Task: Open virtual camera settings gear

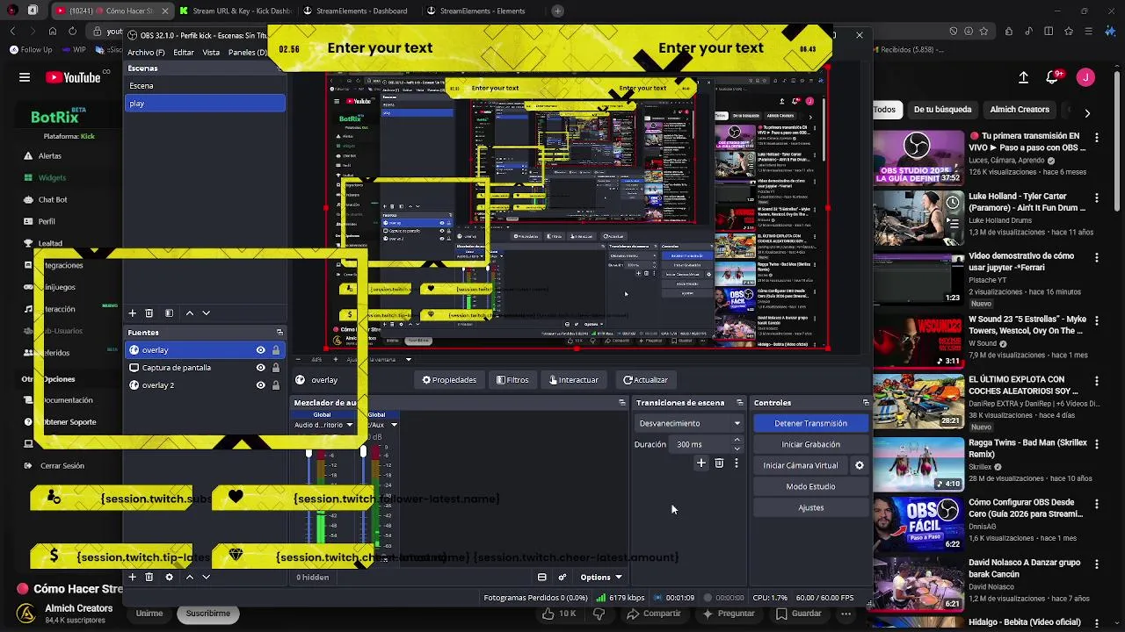Action: [x=860, y=465]
